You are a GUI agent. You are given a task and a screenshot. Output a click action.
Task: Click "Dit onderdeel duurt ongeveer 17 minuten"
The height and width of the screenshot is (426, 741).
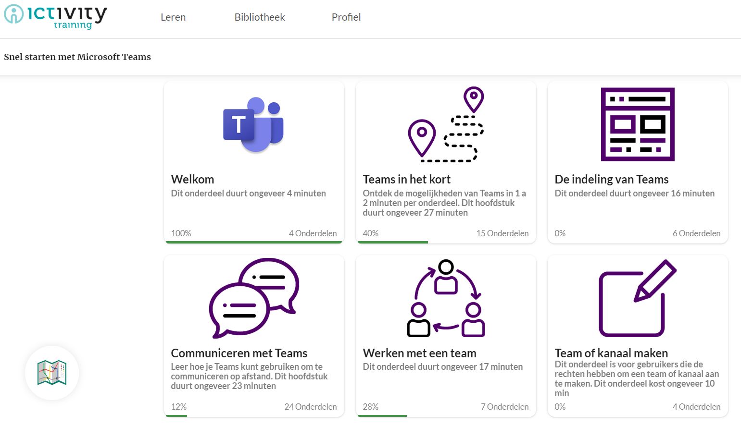443,366
